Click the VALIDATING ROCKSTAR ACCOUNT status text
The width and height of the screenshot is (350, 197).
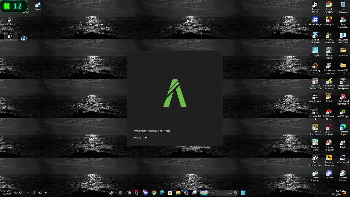click(152, 131)
